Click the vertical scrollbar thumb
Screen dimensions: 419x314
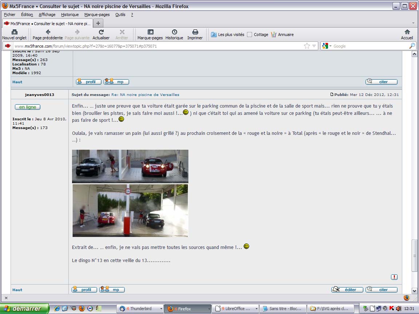point(414,255)
